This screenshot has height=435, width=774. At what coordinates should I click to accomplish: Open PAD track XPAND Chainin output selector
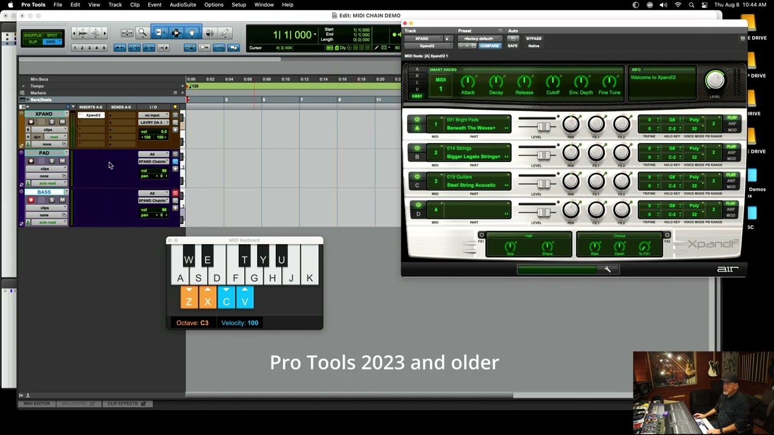[x=152, y=161]
